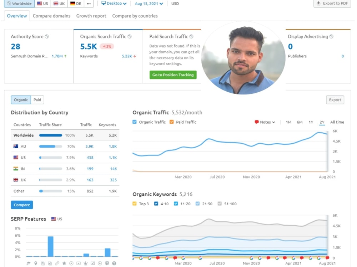This screenshot has width=357, height=267.
Task: Uncheck the Paid Traffic checkbox
Action: click(172, 122)
